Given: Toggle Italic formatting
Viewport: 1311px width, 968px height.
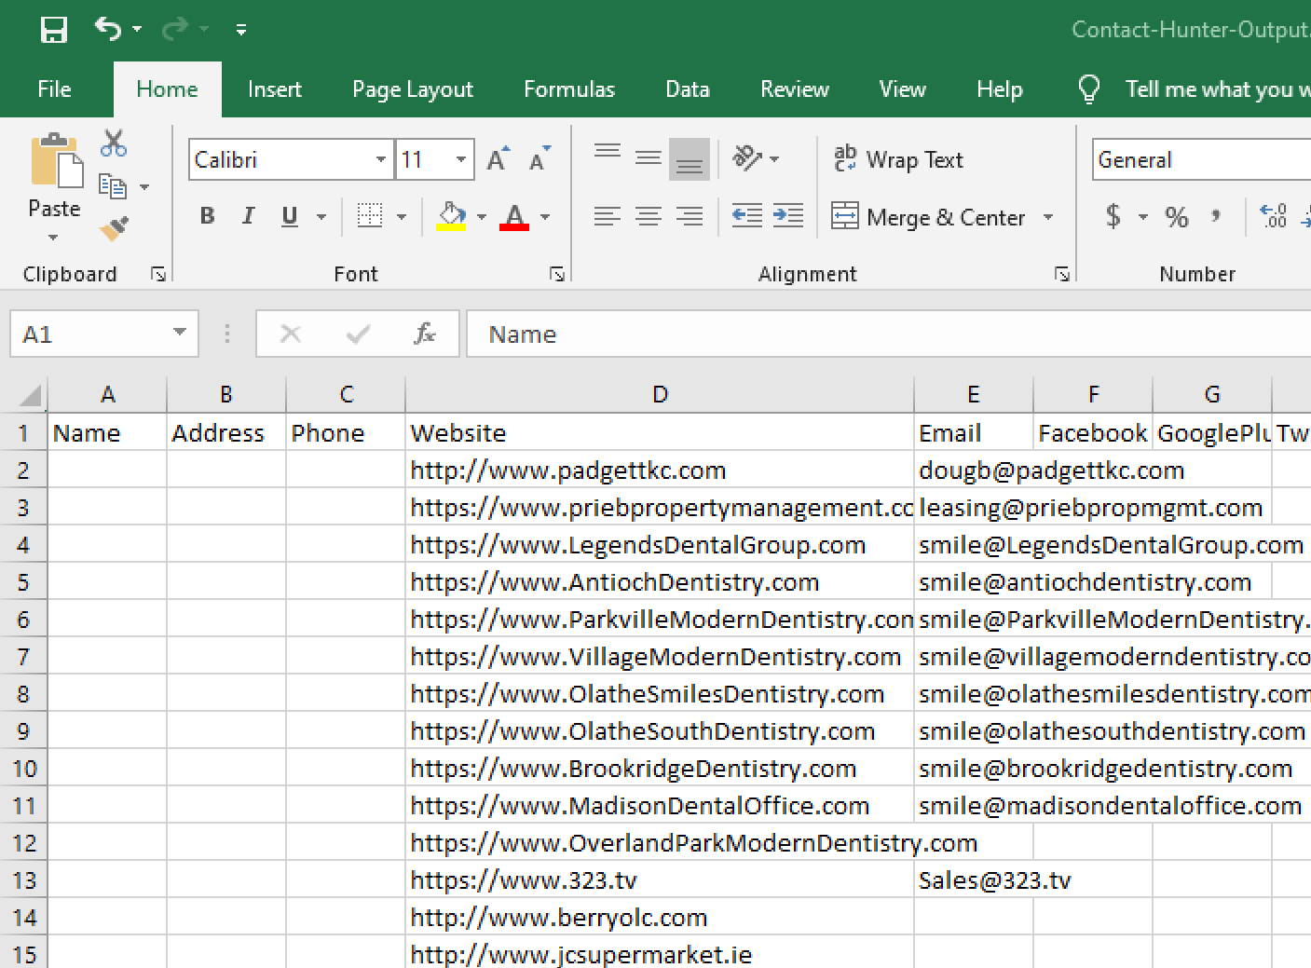Looking at the screenshot, I should pyautogui.click(x=248, y=216).
